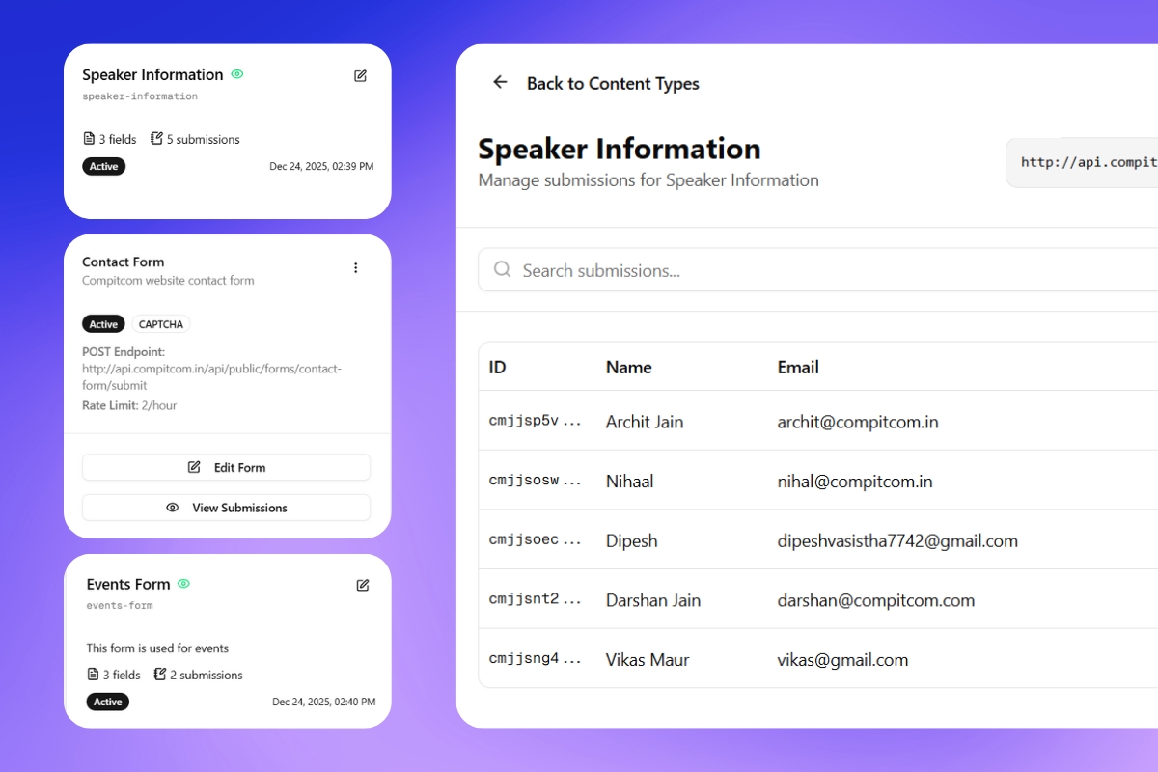This screenshot has width=1158, height=772.
Task: Click the submissions icon next to 5 submissions
Action: tap(156, 138)
